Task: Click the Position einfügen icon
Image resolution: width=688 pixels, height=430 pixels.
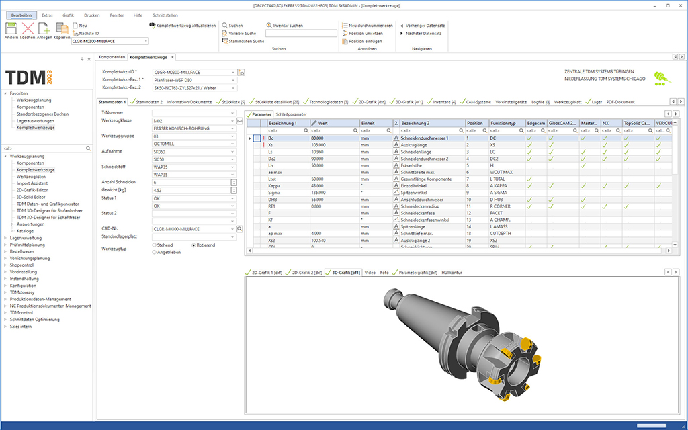Action: (x=345, y=41)
